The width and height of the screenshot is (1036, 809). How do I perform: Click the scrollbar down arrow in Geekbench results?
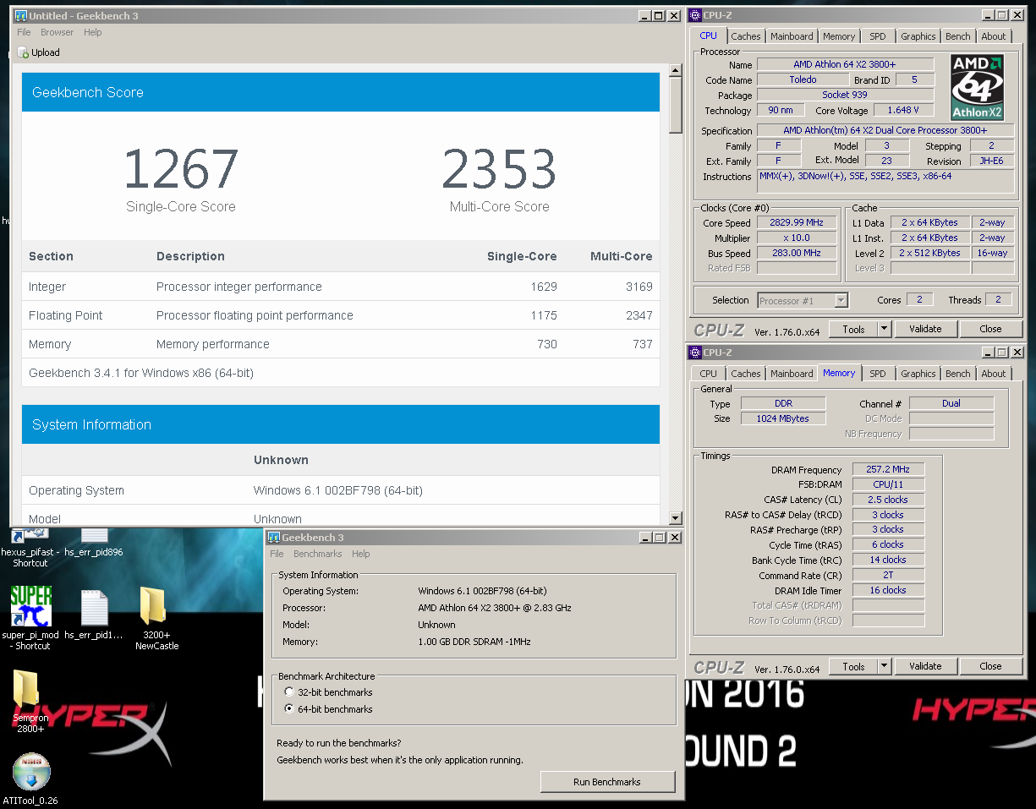(675, 518)
